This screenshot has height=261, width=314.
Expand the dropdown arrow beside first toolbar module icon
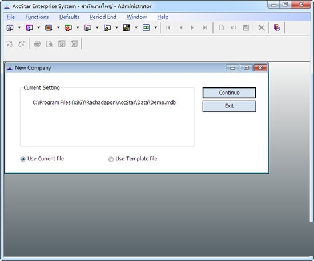click(19, 27)
